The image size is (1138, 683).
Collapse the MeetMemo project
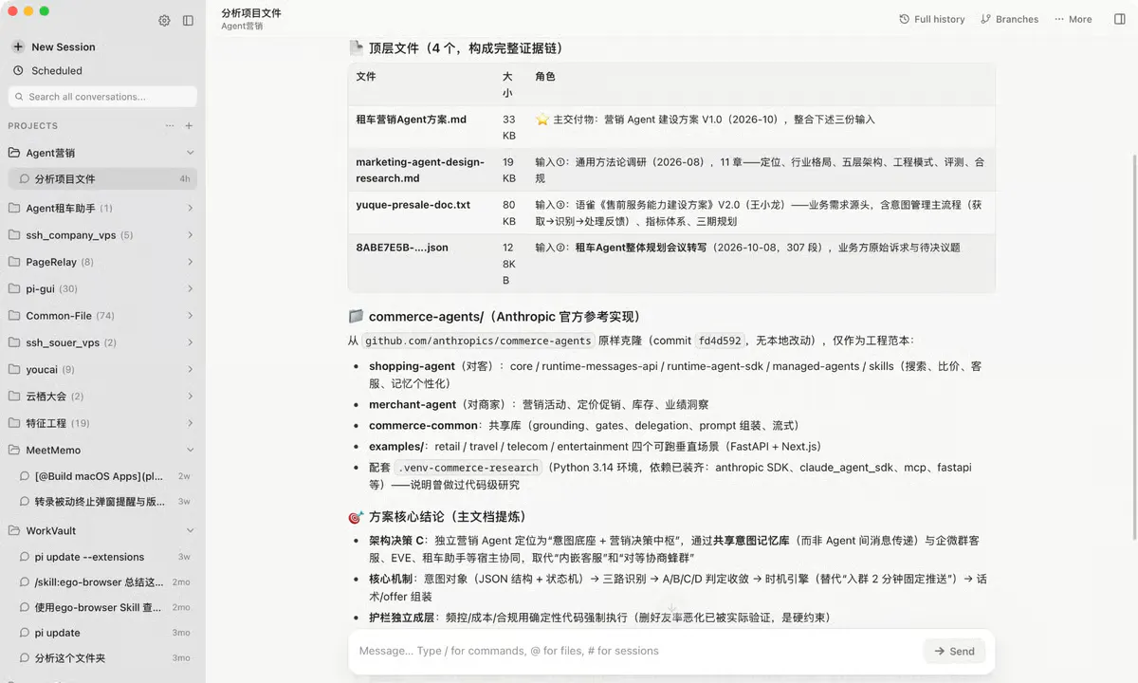[x=190, y=450]
